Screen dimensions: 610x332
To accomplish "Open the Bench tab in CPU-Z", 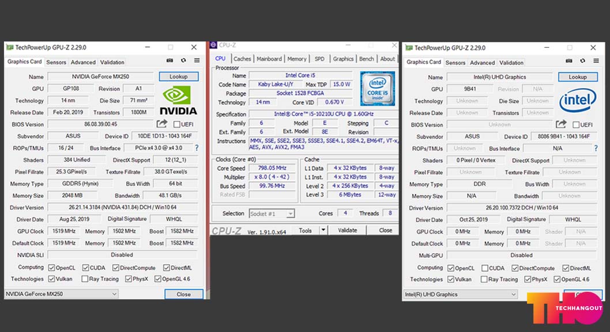I will point(367,59).
